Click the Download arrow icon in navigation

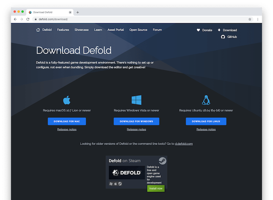pos(219,30)
